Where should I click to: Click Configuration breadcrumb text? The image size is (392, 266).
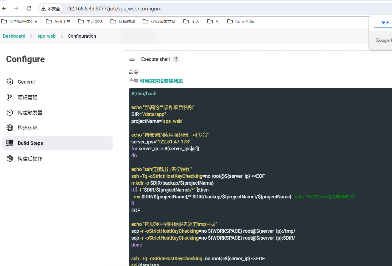point(82,36)
